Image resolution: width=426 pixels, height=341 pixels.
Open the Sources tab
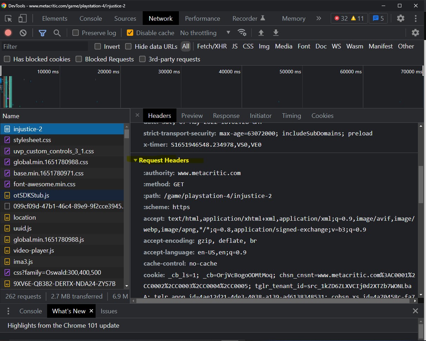(x=125, y=18)
